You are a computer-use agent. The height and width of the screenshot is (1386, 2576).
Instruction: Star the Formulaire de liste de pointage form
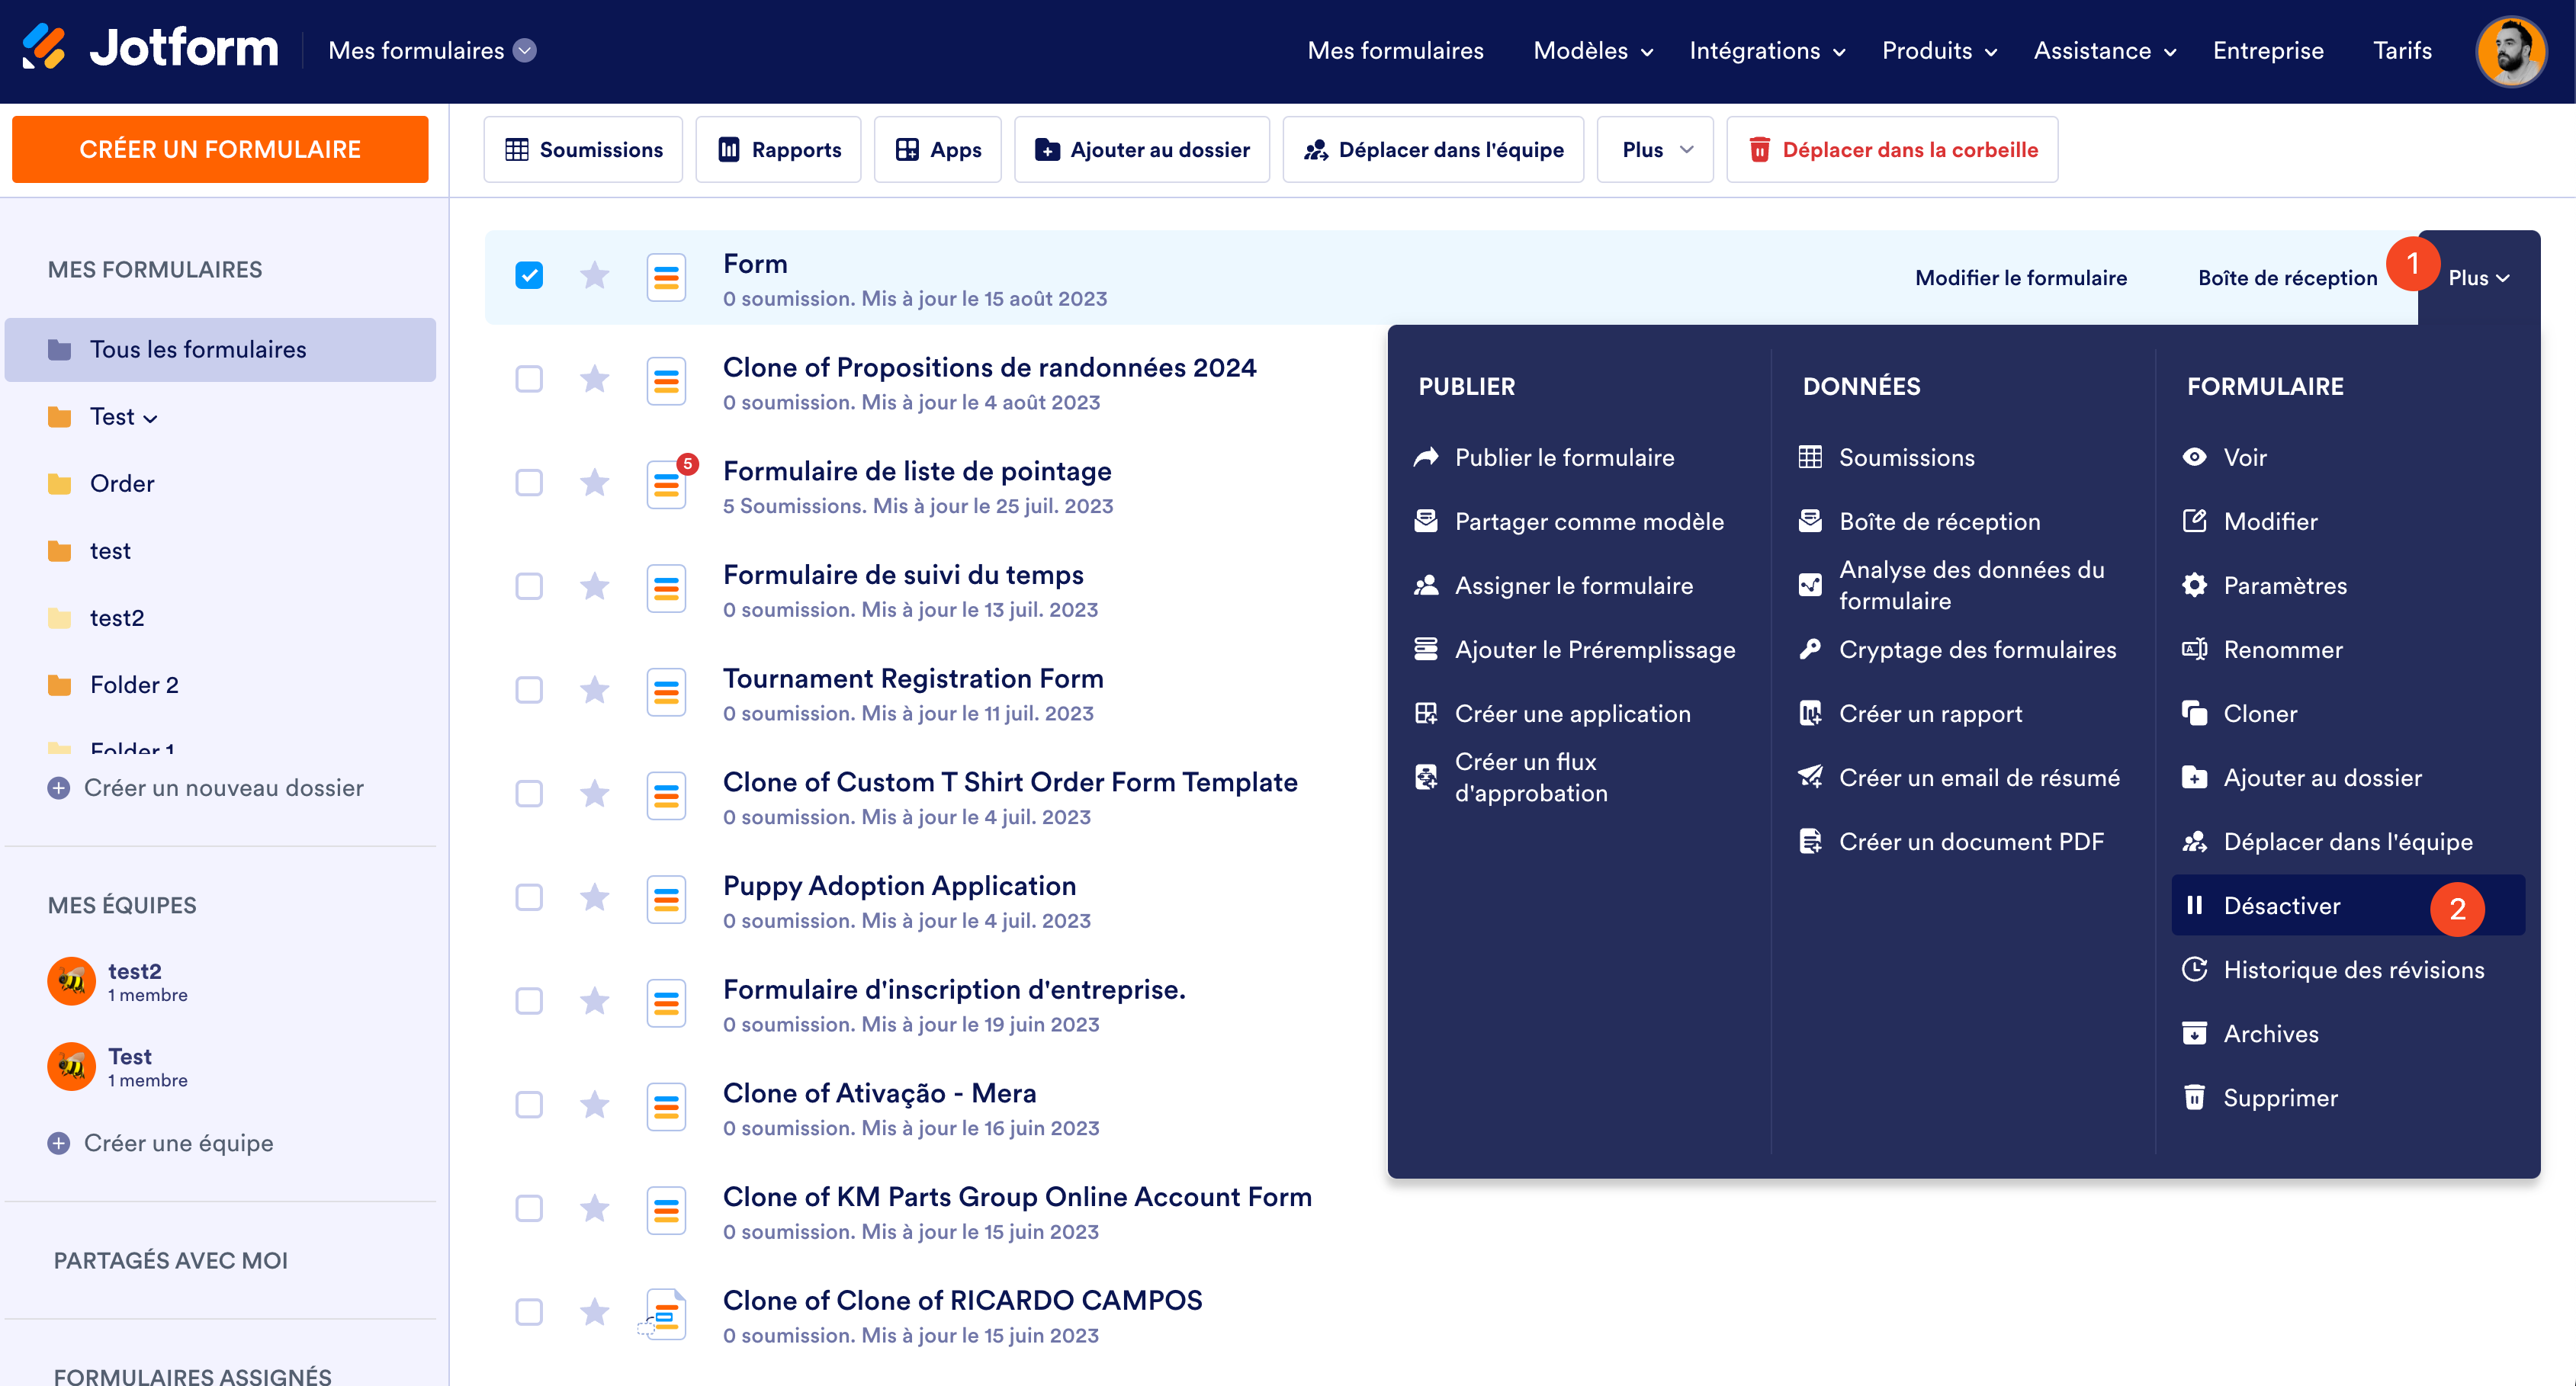[x=595, y=483]
